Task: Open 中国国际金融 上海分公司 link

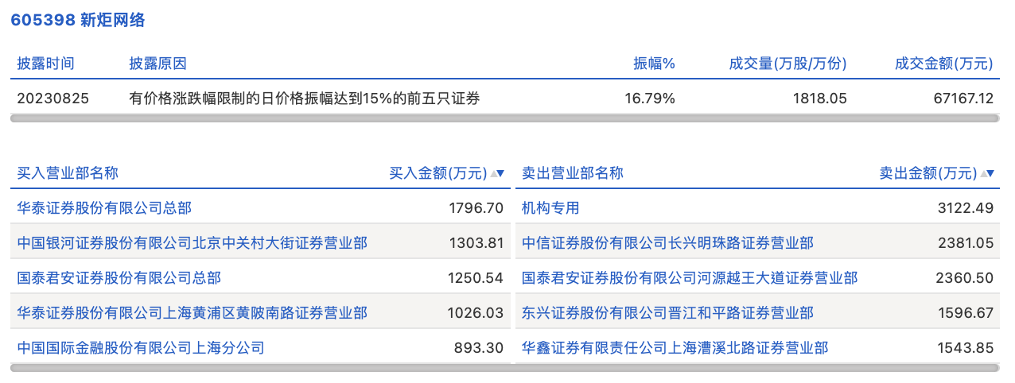Action: [x=141, y=348]
